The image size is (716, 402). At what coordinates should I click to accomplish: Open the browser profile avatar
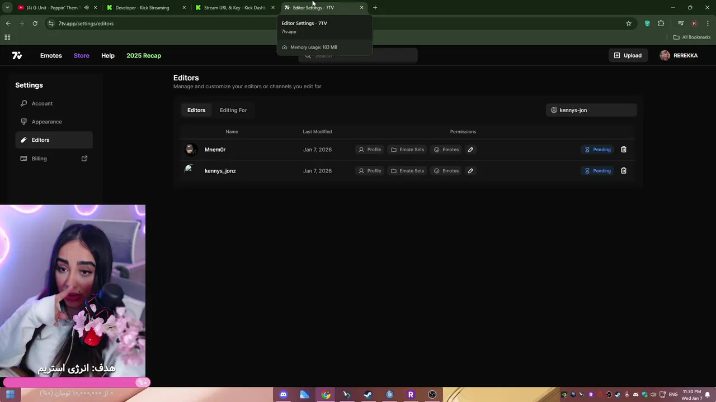pos(694,23)
